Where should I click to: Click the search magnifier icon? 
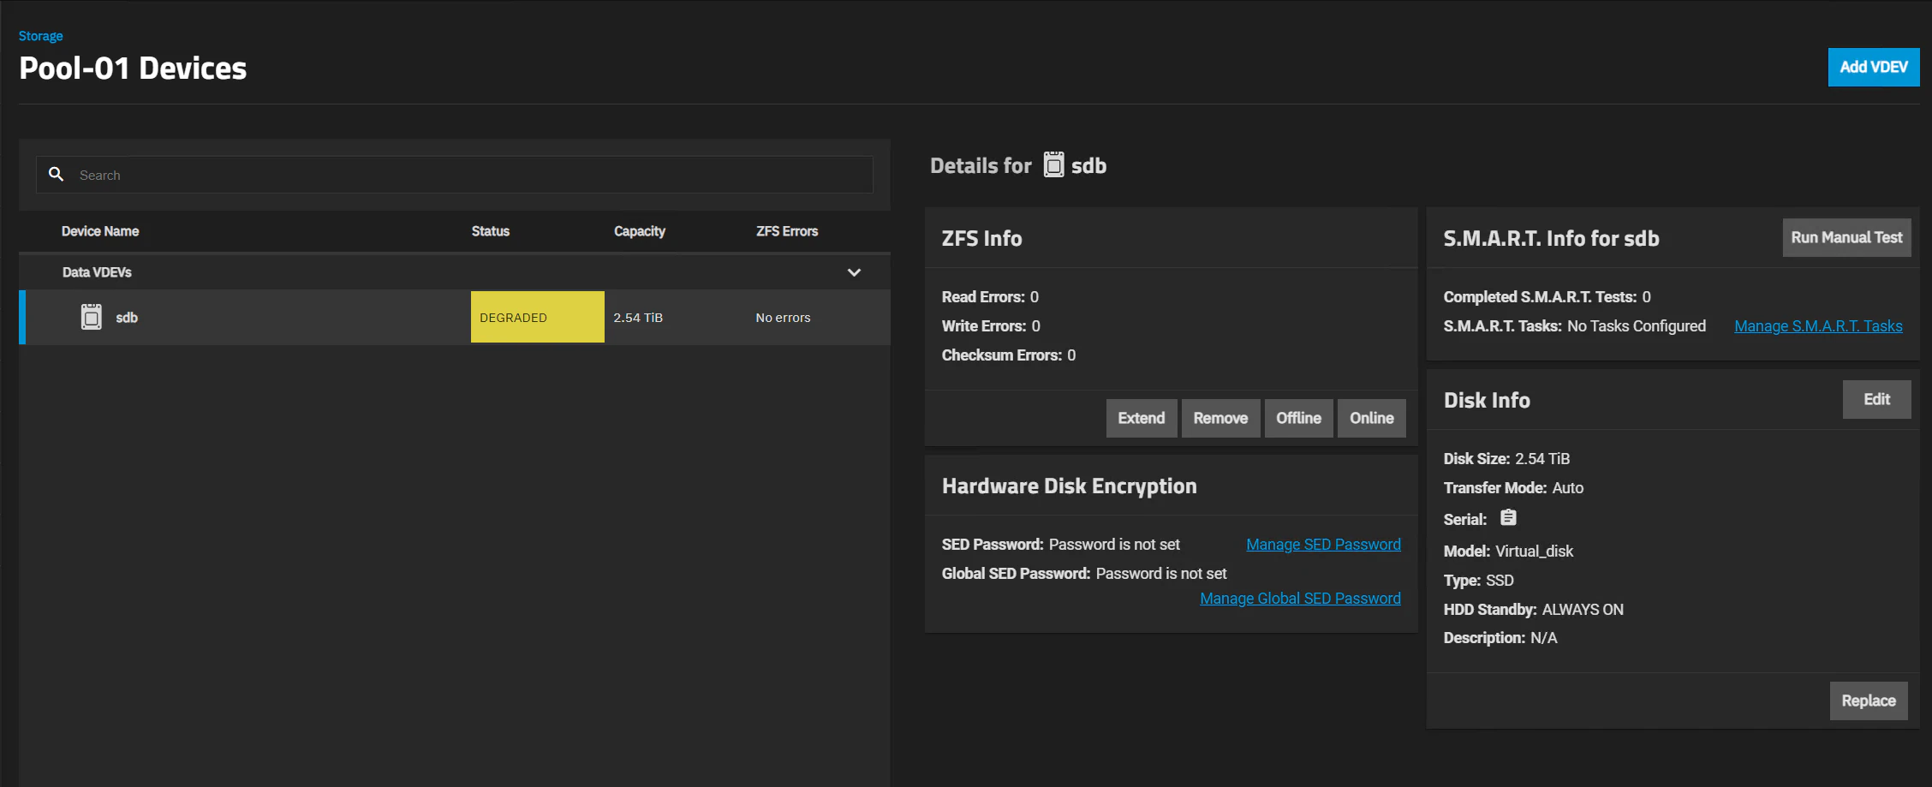pyautogui.click(x=56, y=174)
